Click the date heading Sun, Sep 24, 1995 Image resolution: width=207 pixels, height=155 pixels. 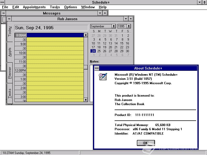[51, 28]
